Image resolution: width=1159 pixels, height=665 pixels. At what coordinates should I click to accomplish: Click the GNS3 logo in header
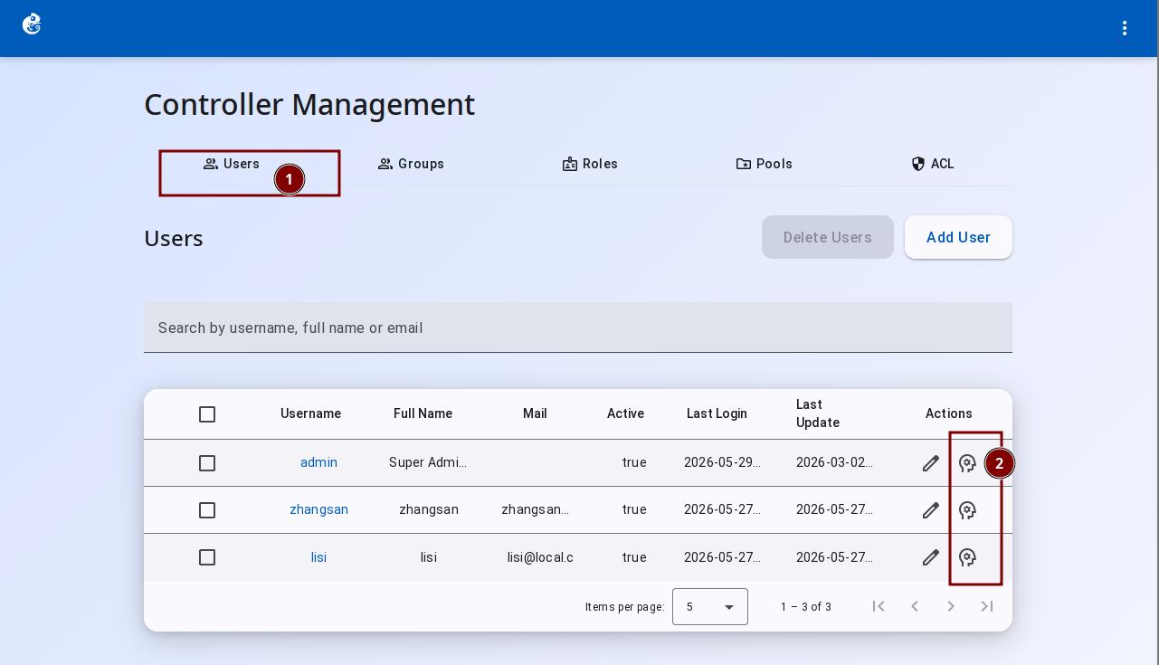pos(32,24)
